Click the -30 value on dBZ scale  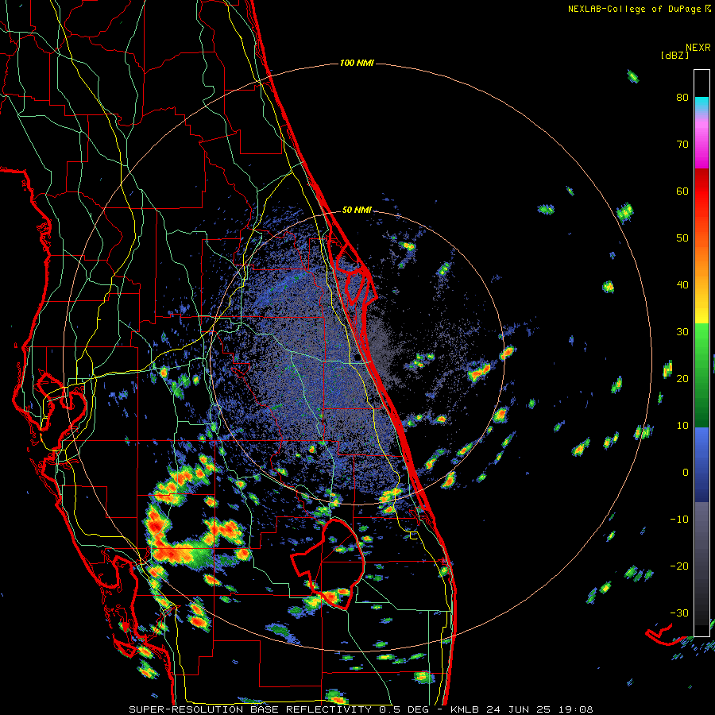tap(679, 613)
